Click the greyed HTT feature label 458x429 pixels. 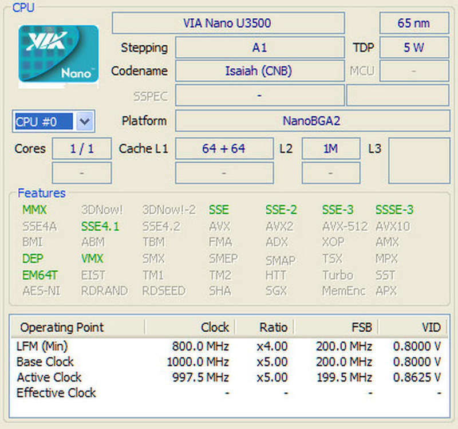[276, 275]
